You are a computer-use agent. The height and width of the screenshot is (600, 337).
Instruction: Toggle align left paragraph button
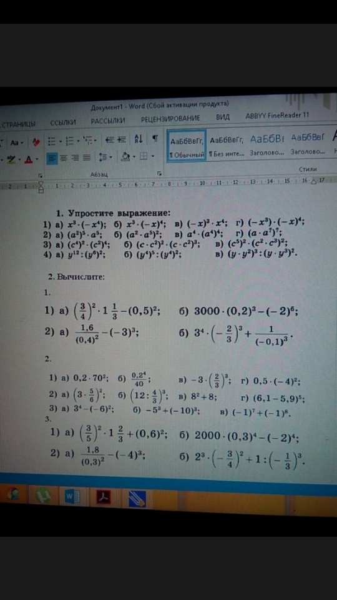pyautogui.click(x=52, y=157)
